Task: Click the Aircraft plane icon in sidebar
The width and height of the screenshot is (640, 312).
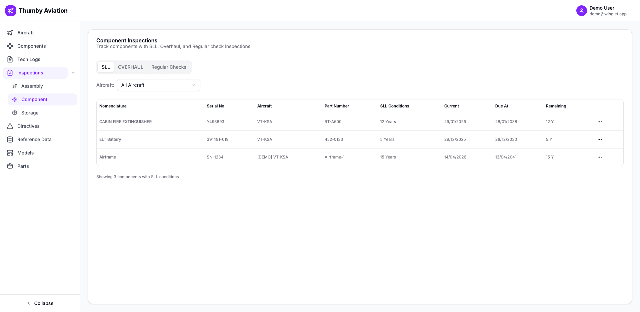Action: tap(10, 33)
